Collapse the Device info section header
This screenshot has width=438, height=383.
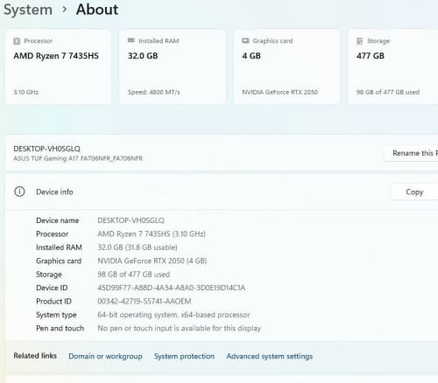(x=222, y=191)
